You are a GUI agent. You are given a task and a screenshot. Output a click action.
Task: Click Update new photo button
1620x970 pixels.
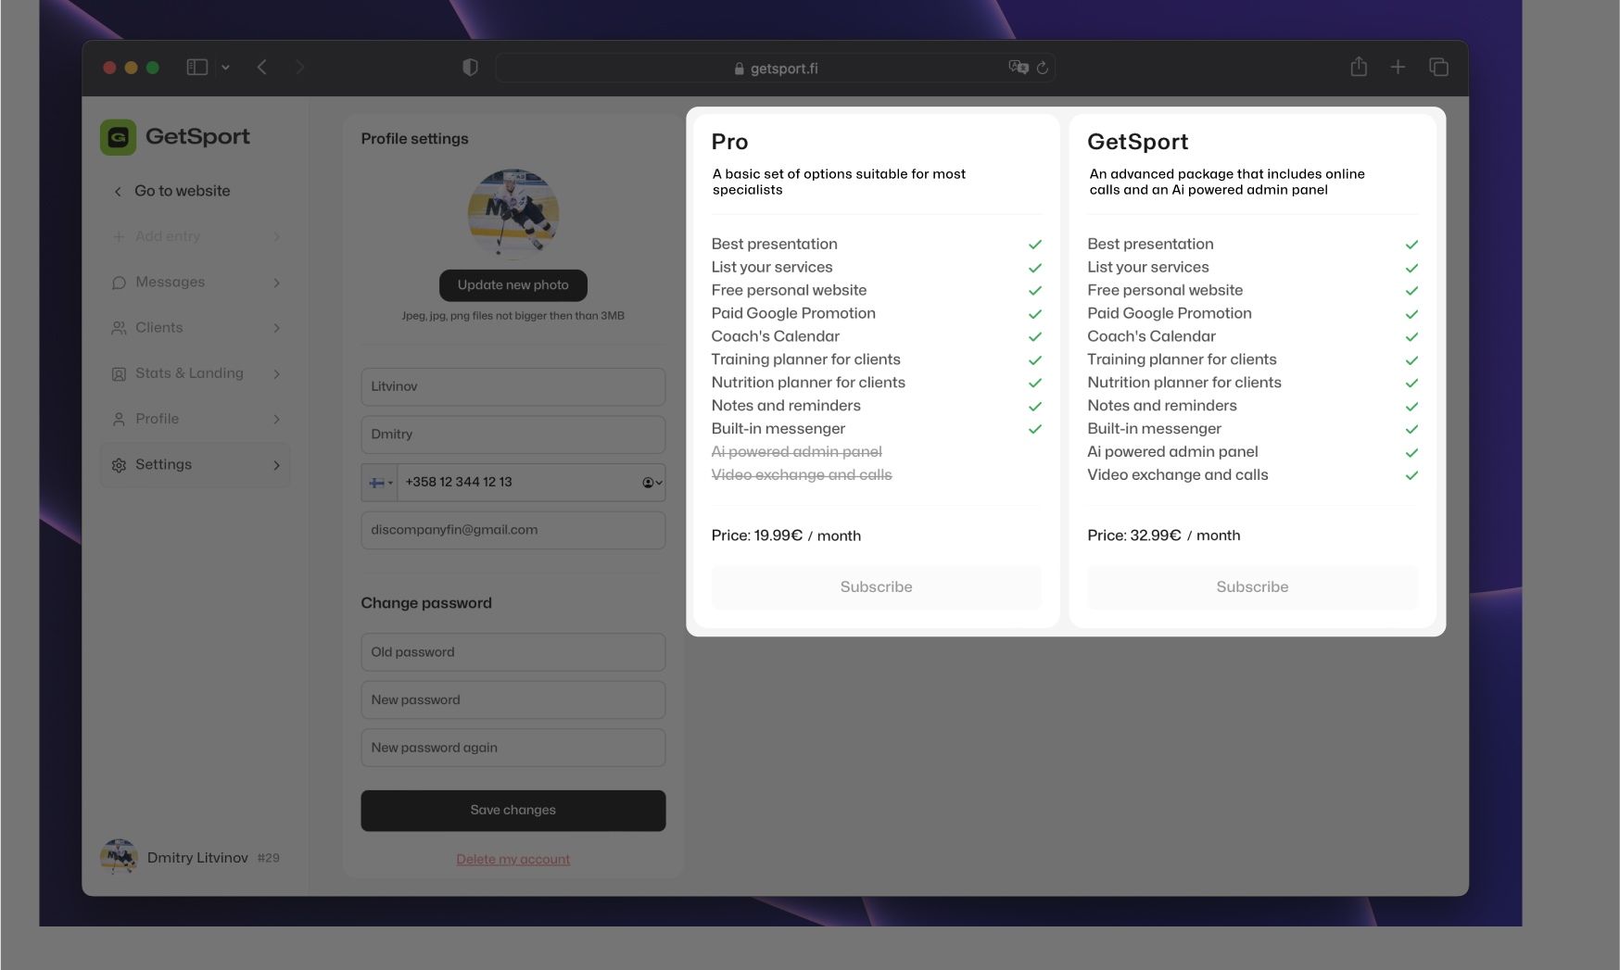coord(513,285)
